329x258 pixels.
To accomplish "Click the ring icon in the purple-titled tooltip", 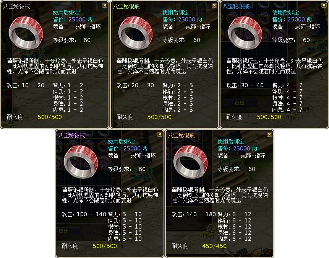I will tap(81, 162).
